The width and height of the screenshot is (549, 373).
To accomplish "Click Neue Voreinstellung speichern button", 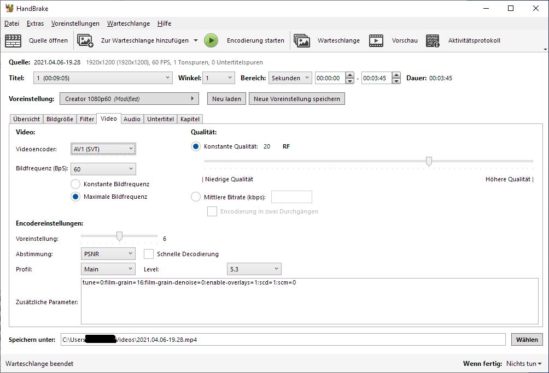I will pyautogui.click(x=297, y=99).
